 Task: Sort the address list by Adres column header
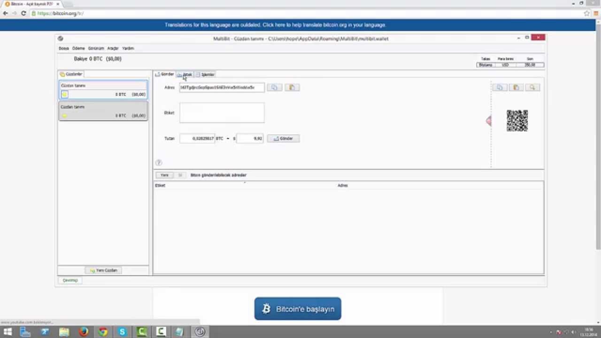click(439, 185)
